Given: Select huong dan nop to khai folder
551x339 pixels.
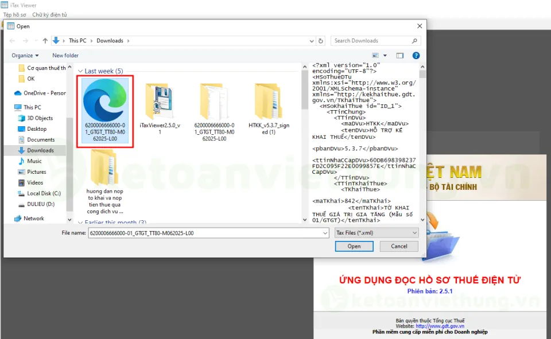Looking at the screenshot, I should [x=105, y=182].
